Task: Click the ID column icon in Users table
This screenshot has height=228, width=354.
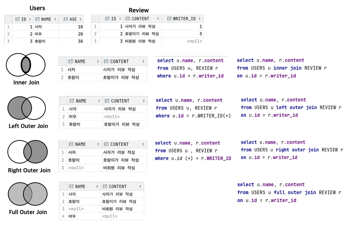Action: 17,19
